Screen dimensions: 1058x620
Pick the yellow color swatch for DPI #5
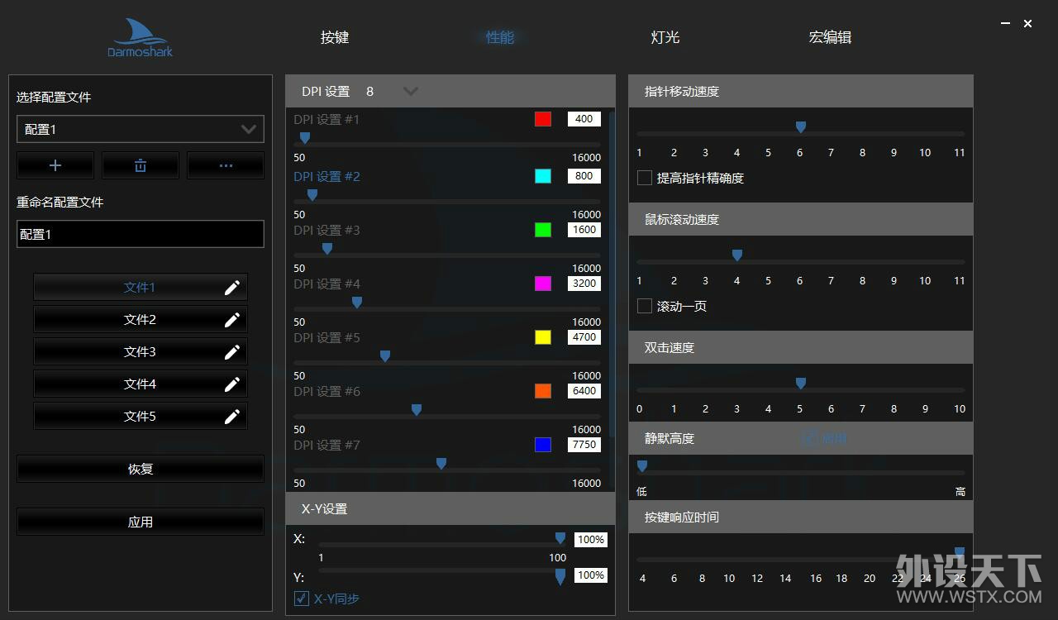[543, 337]
